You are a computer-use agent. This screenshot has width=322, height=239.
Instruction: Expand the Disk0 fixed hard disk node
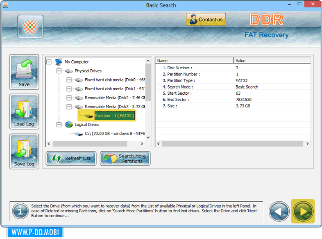point(69,80)
